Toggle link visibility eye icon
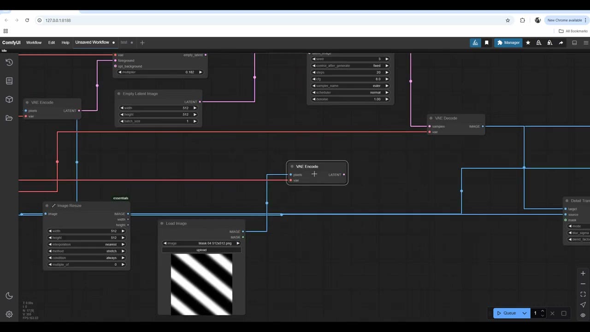 point(583,315)
